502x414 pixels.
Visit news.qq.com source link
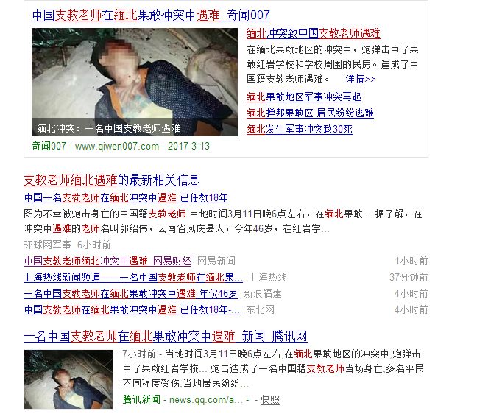(206, 399)
